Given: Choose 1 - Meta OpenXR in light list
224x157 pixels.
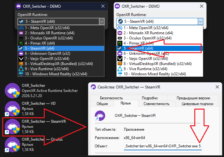Looking at the screenshot, I should point(160,28).
